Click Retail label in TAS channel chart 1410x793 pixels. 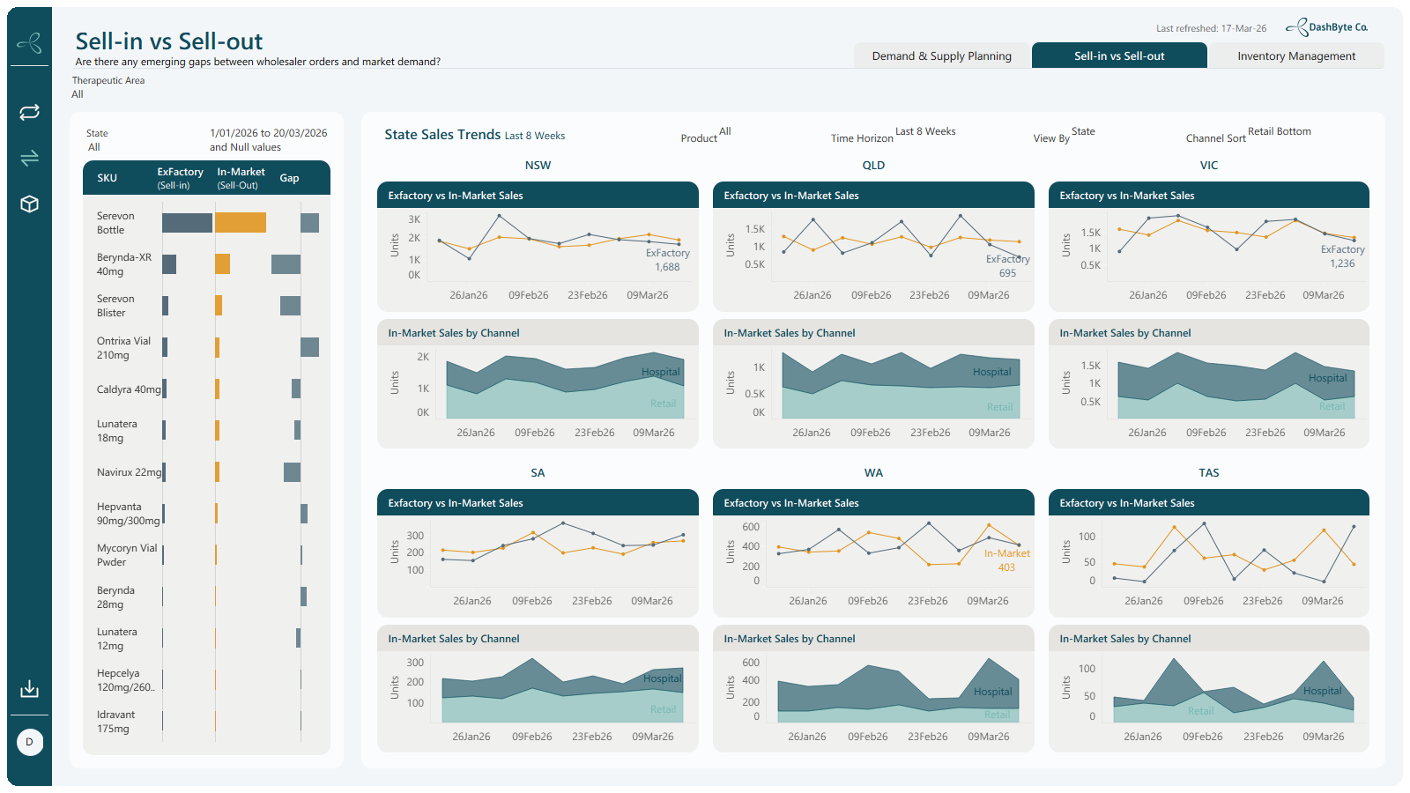(x=1200, y=711)
